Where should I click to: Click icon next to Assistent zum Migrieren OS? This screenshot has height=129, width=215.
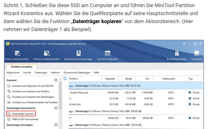[9, 86]
